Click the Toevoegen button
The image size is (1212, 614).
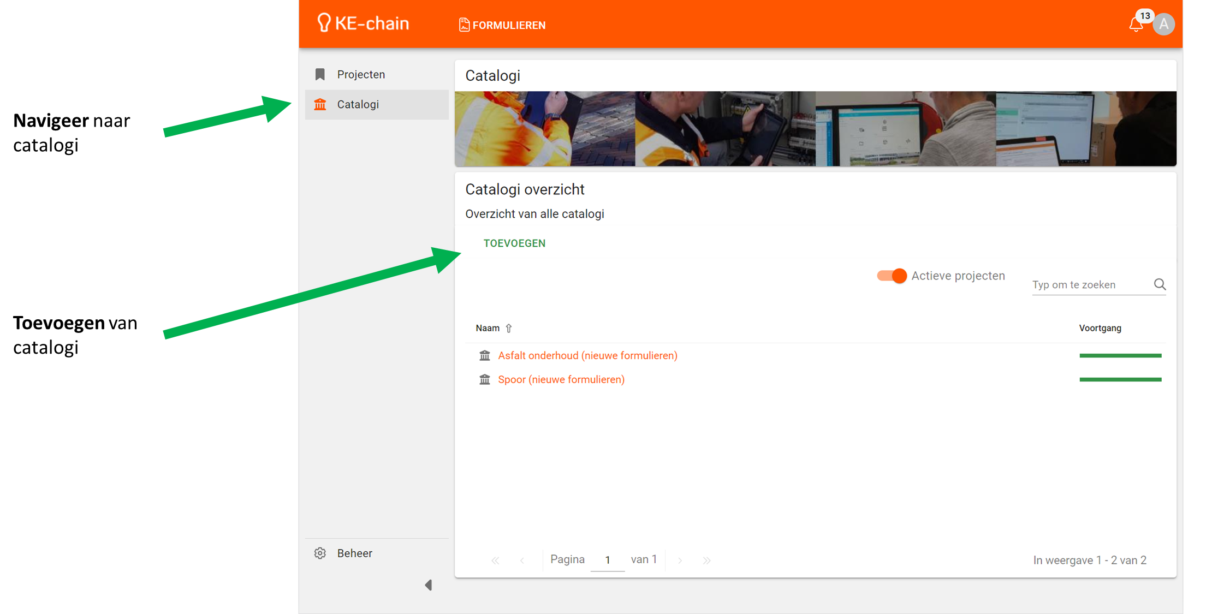pyautogui.click(x=514, y=243)
